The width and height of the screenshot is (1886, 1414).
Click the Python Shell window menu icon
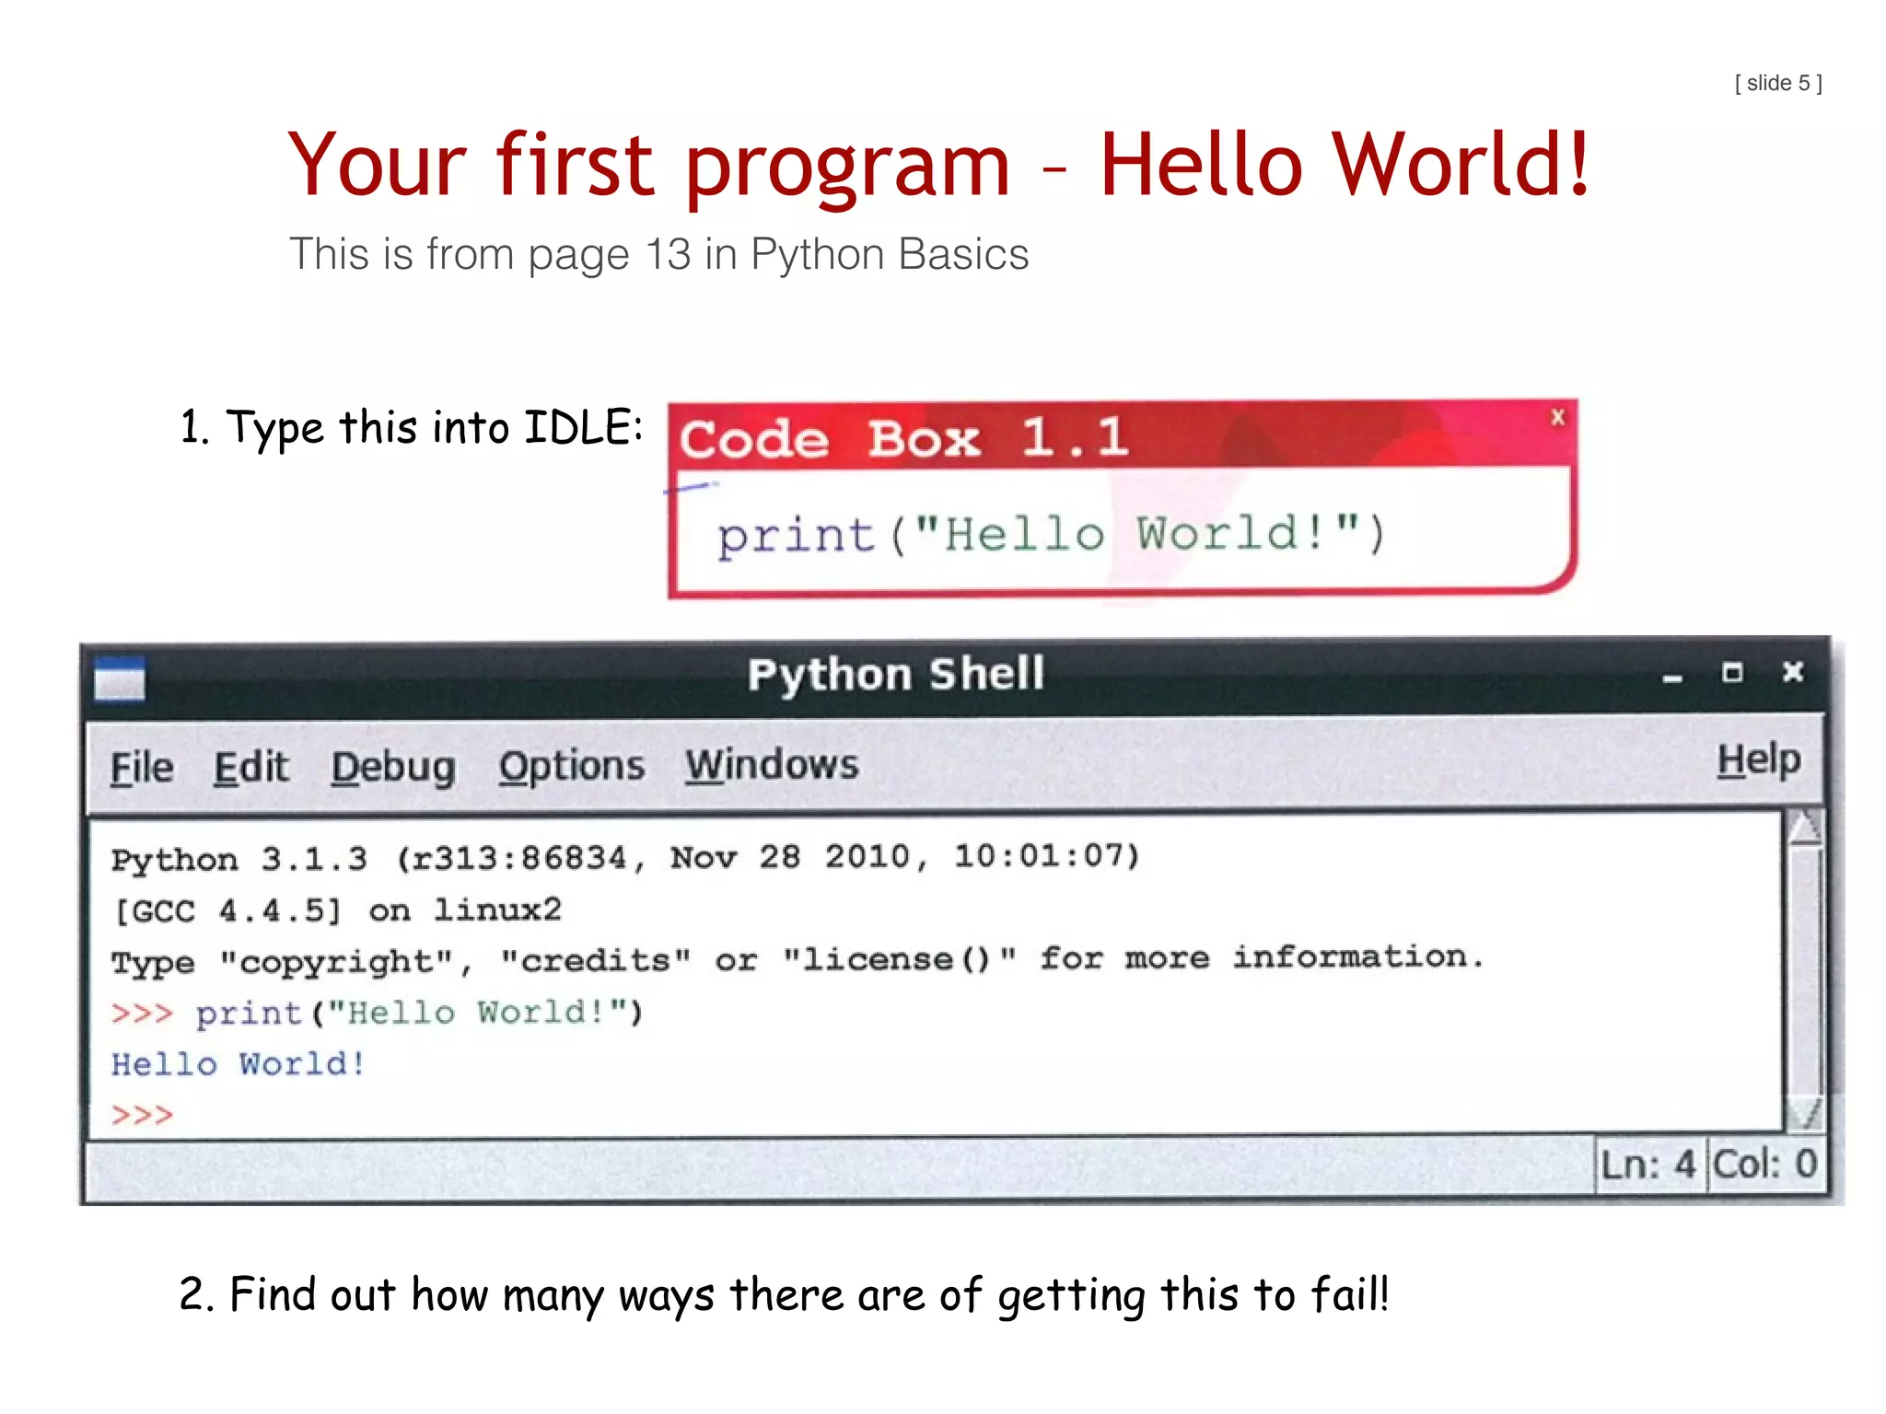(x=120, y=679)
